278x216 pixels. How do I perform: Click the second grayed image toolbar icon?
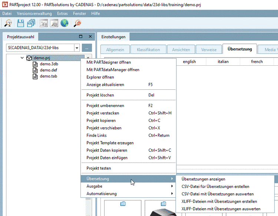[54, 23]
